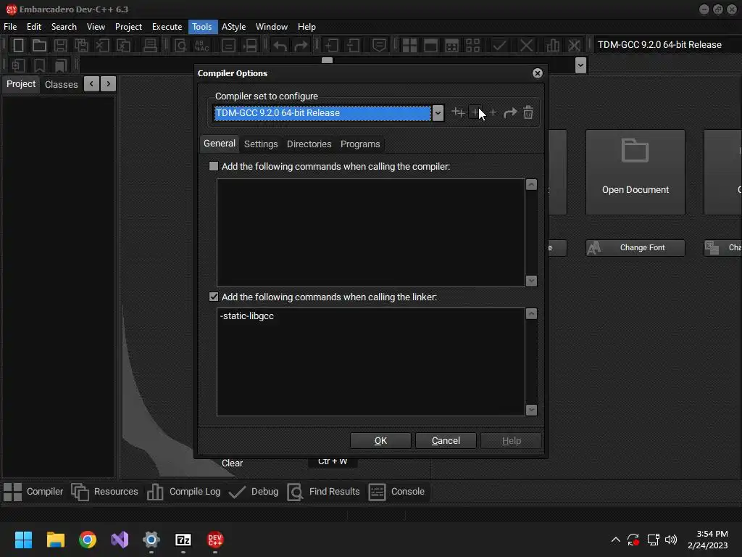Open the Tools menu

[x=201, y=27]
